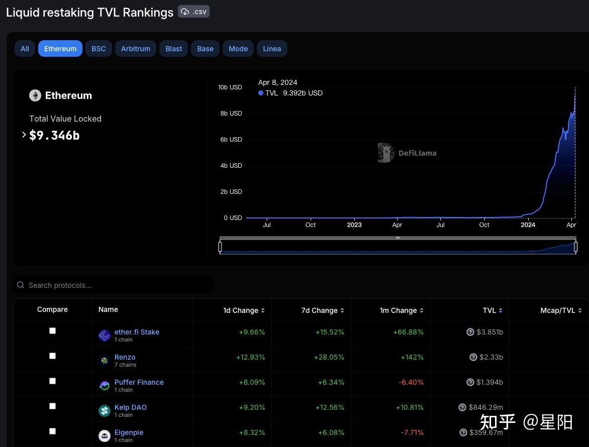Open the ether.fi Stake protocol link
This screenshot has width=589, height=447.
137,332
